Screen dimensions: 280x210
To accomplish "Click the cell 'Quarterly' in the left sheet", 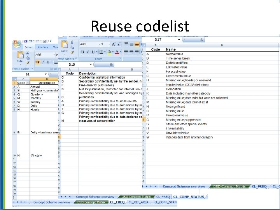I will 44,94.
